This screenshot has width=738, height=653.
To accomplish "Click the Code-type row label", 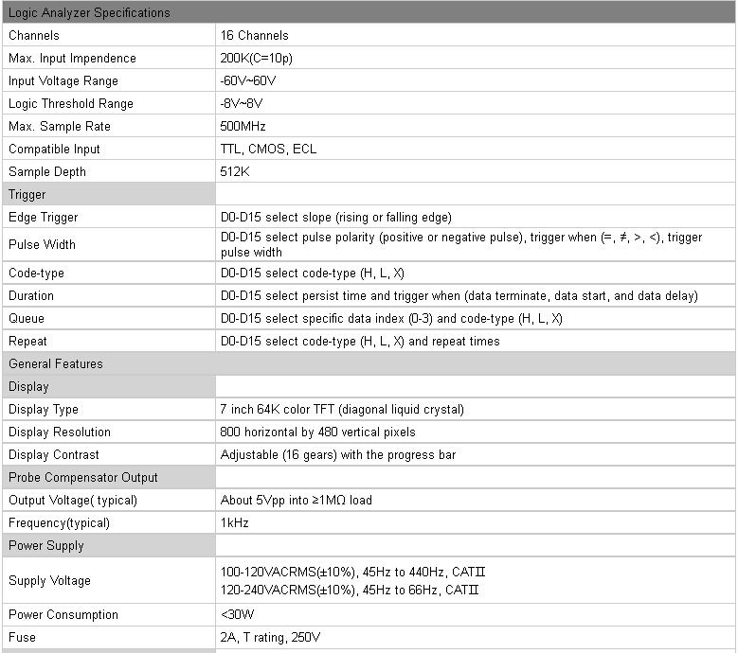I will tap(36, 274).
